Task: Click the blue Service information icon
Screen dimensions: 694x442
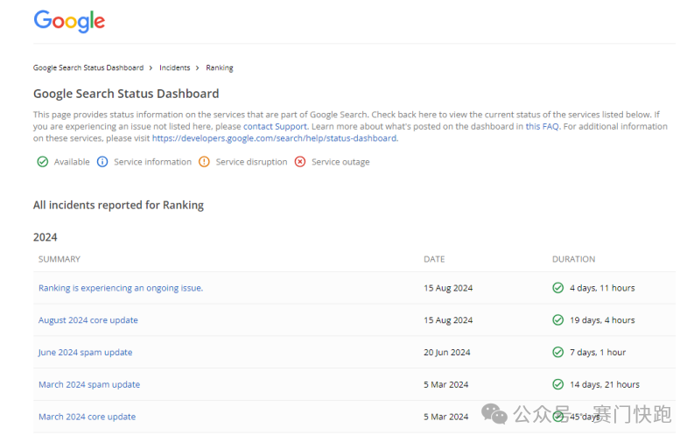Action: (102, 162)
